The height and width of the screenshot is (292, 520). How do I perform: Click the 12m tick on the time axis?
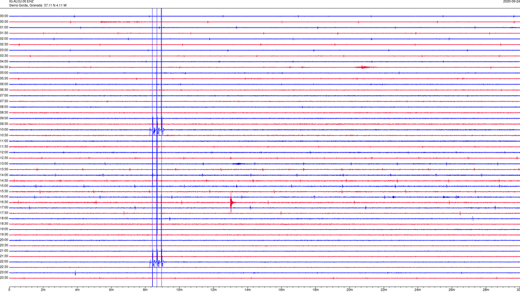tap(213, 290)
